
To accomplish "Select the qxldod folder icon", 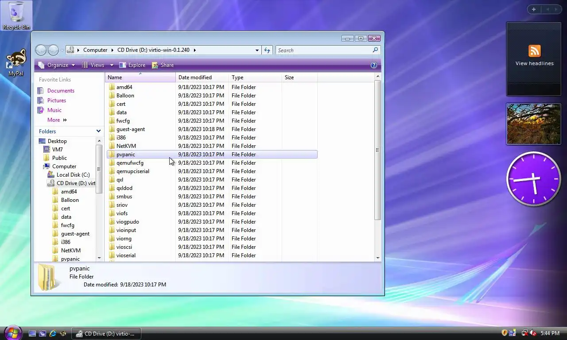I will point(112,188).
